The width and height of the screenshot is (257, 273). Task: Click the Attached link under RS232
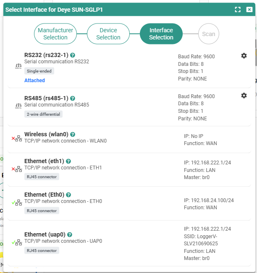pyautogui.click(x=34, y=81)
